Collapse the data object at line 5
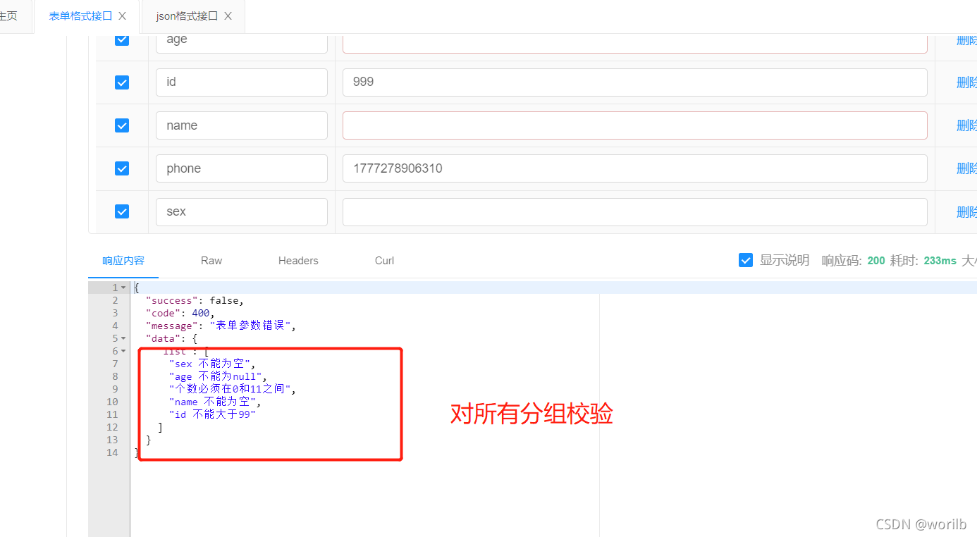This screenshot has height=537, width=977. [123, 338]
